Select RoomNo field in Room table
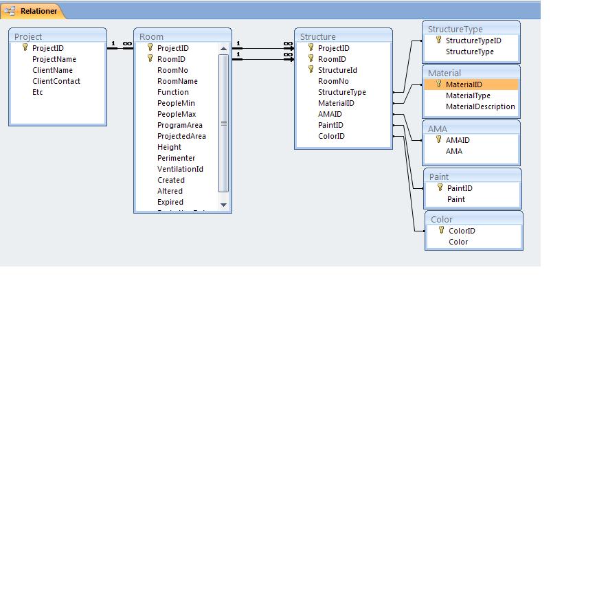608x603 pixels. pos(172,70)
